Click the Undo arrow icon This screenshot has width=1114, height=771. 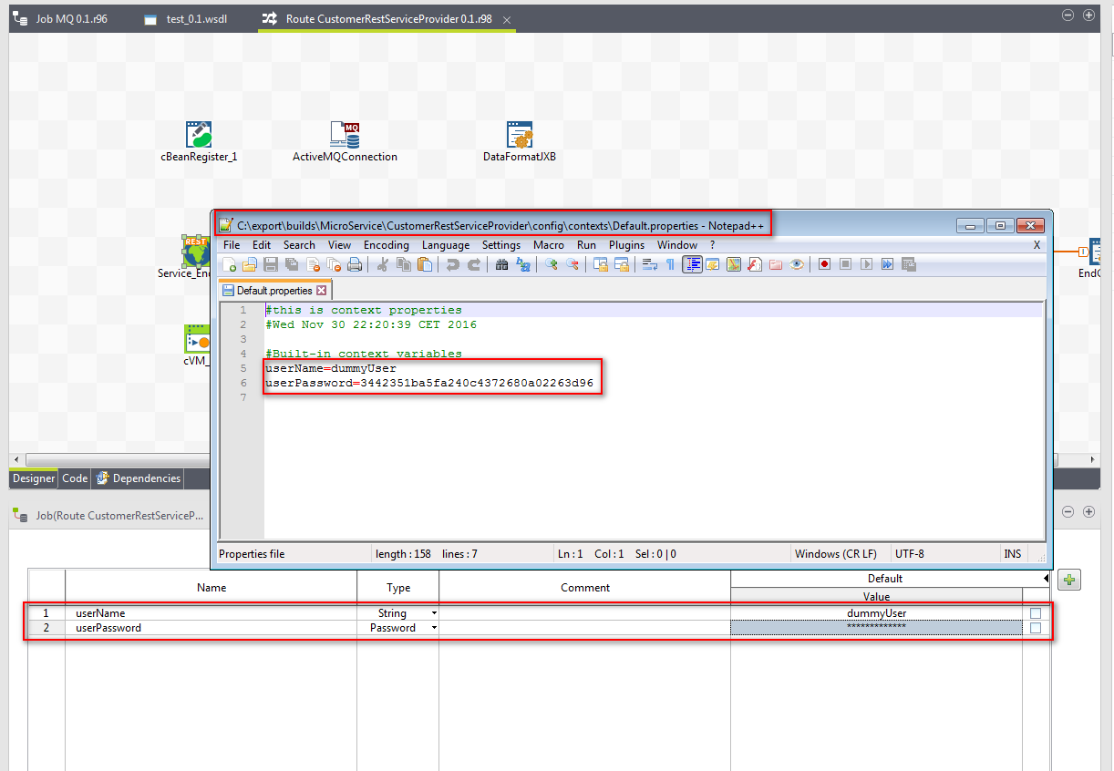tap(452, 264)
